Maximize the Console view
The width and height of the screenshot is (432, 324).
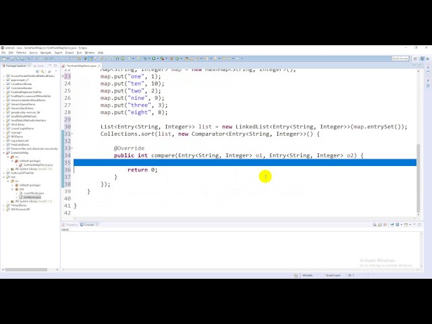(419, 225)
